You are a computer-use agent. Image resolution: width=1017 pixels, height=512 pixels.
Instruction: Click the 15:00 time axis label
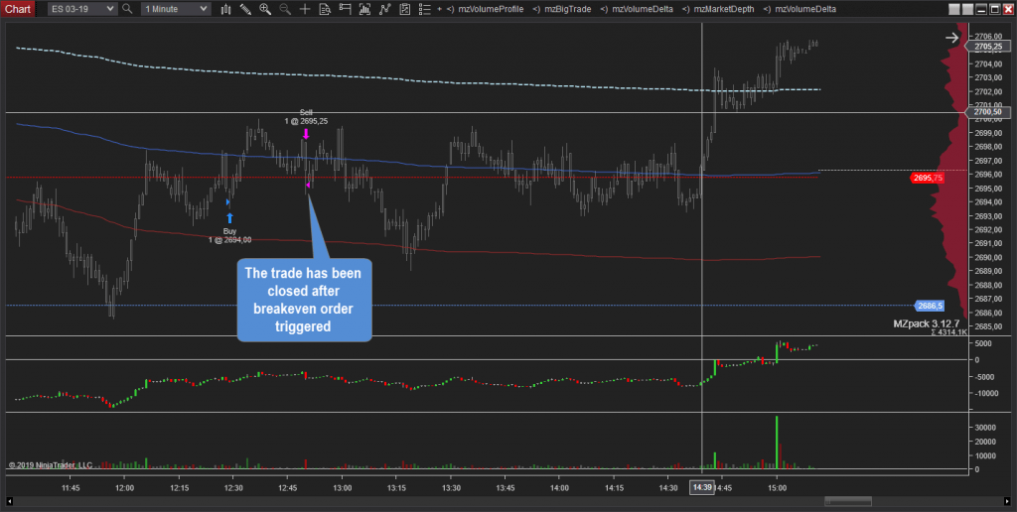coord(777,487)
